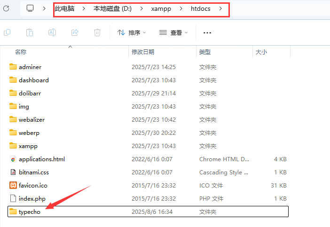Sort by the 名称 column header
Viewport: 330px width, 227px height.
21,52
